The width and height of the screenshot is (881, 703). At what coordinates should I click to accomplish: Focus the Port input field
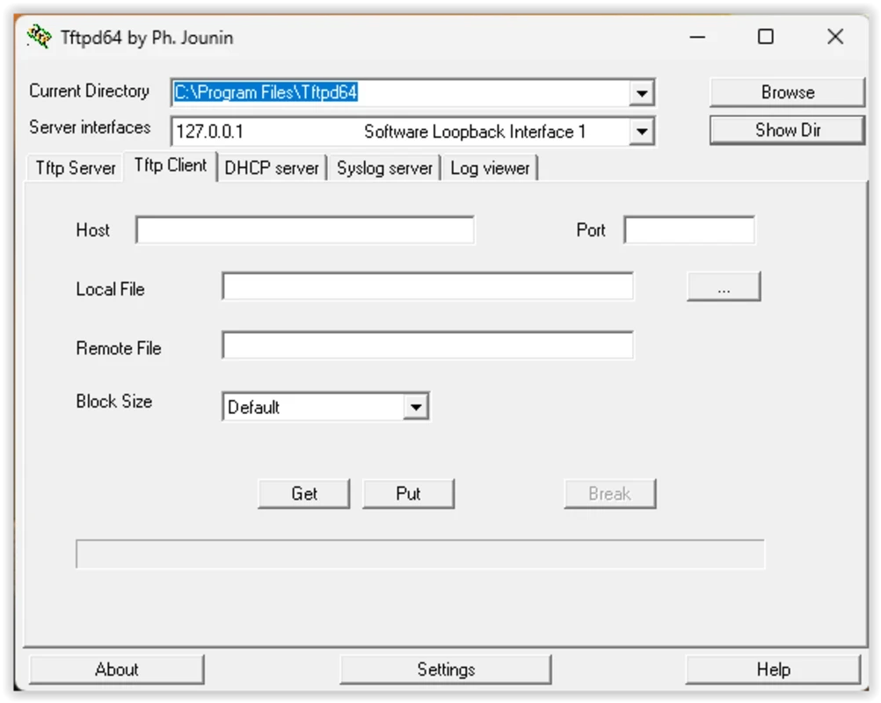pos(689,230)
